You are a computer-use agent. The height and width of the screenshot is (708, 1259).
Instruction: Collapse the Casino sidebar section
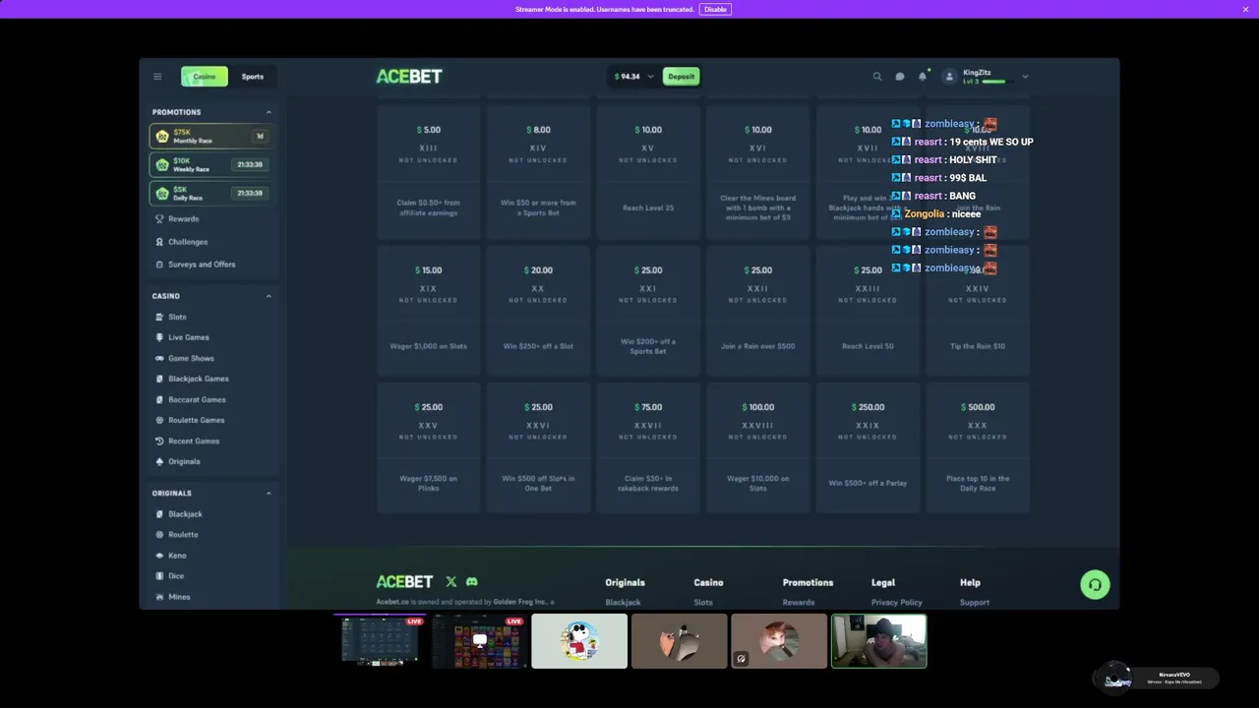coord(269,296)
